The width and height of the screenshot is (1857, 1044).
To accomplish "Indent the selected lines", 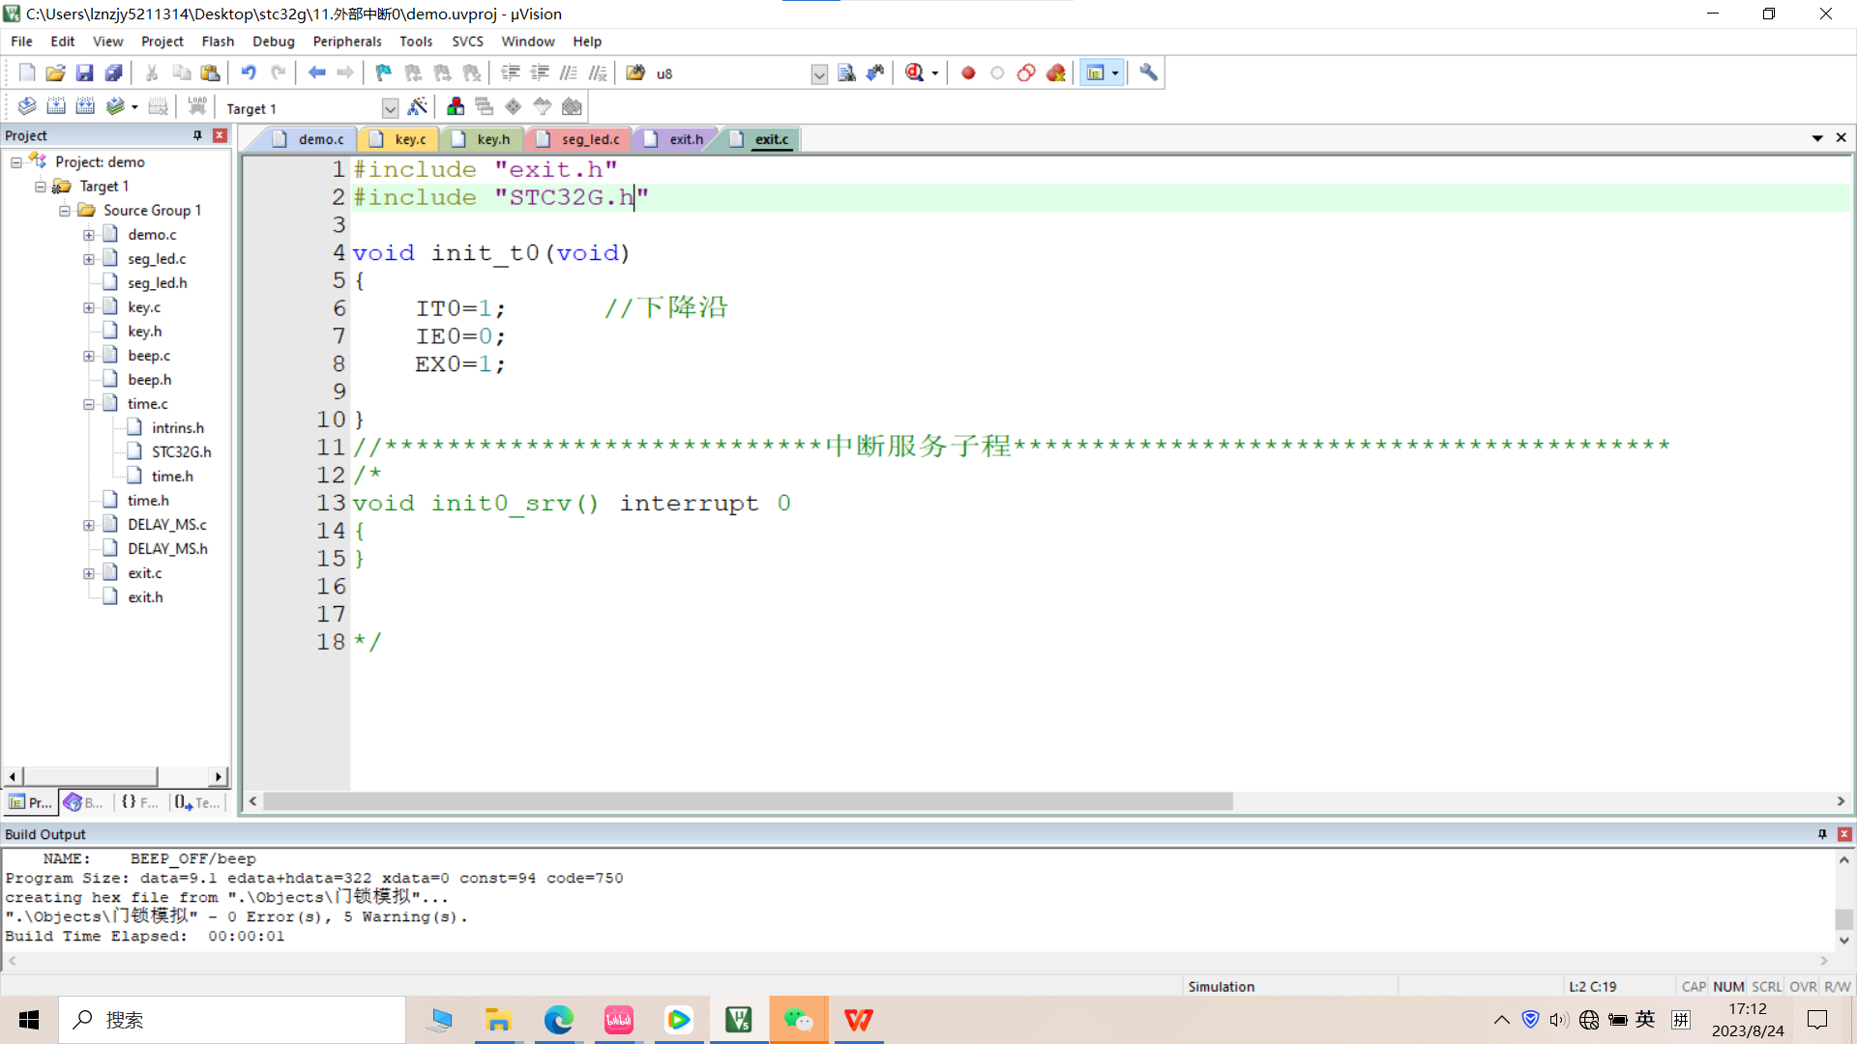I will [511, 72].
